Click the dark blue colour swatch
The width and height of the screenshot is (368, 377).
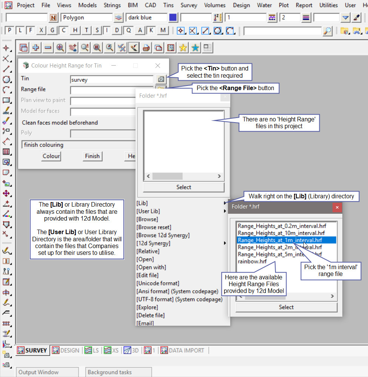point(173,18)
